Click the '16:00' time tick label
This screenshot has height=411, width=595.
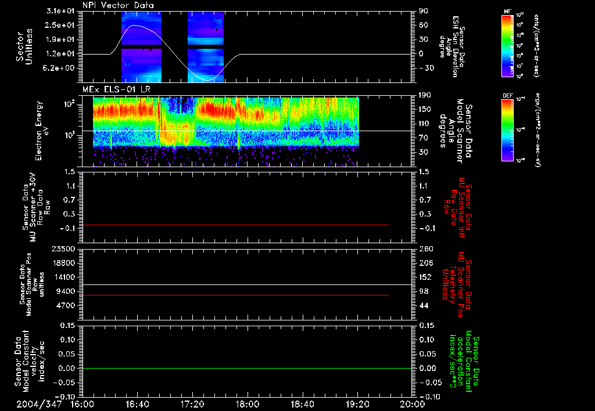tap(82, 404)
